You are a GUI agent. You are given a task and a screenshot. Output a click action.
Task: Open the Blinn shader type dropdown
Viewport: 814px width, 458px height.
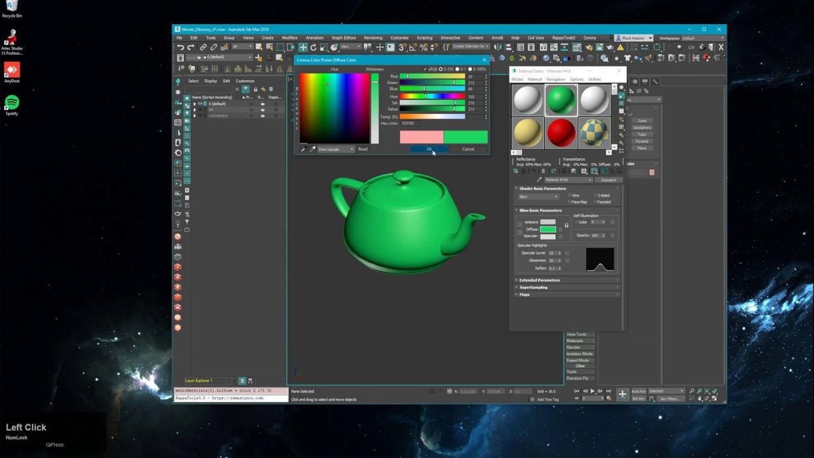click(x=538, y=197)
